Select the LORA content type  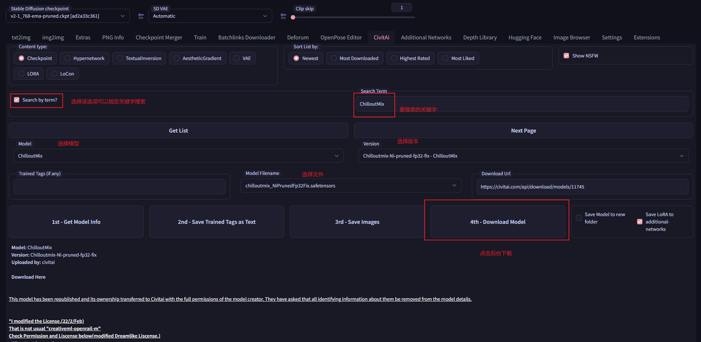[x=29, y=74]
